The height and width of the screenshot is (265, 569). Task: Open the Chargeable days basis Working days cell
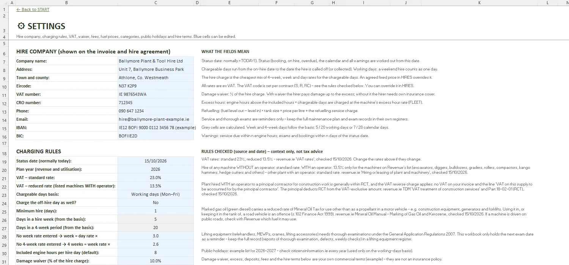pos(156,194)
